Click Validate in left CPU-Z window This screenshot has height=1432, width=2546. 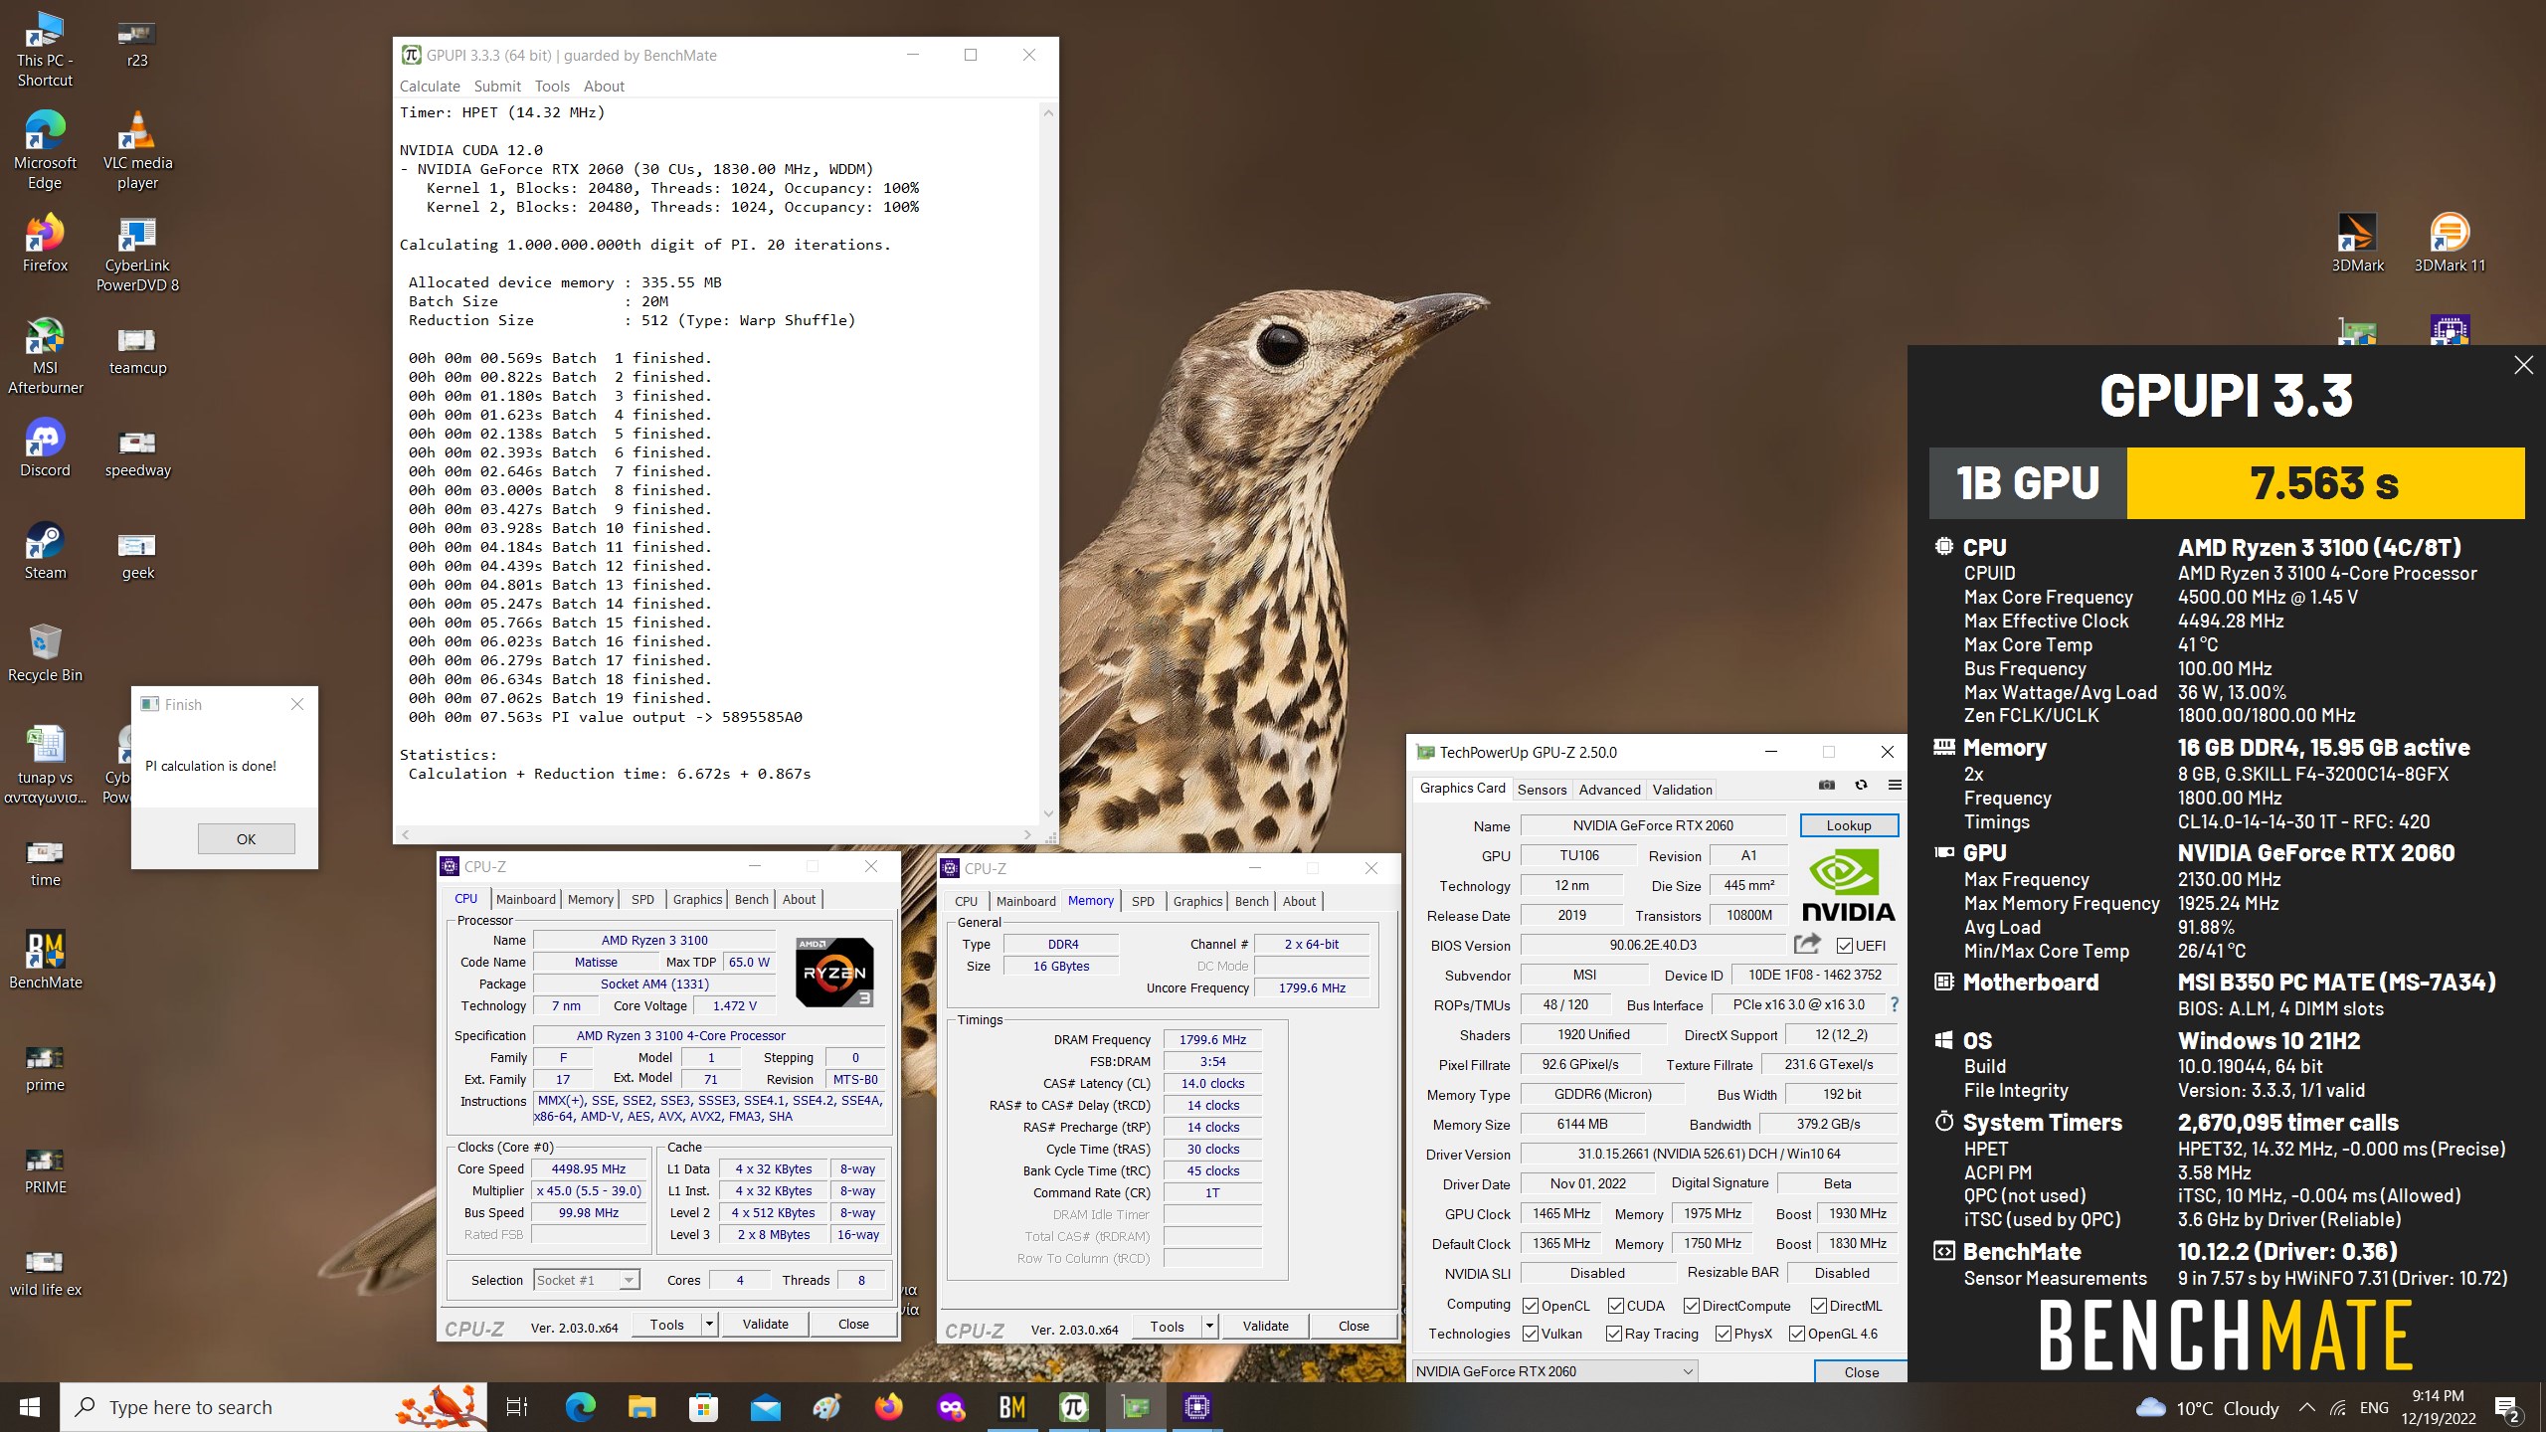click(765, 1324)
